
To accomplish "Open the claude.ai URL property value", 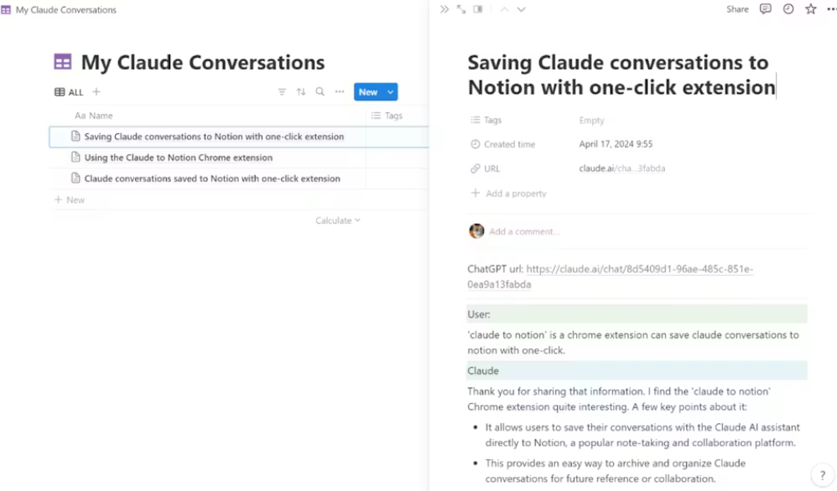I will point(621,168).
